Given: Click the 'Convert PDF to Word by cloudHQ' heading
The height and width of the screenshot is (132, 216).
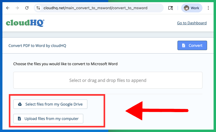Looking at the screenshot, I should (x=37, y=45).
